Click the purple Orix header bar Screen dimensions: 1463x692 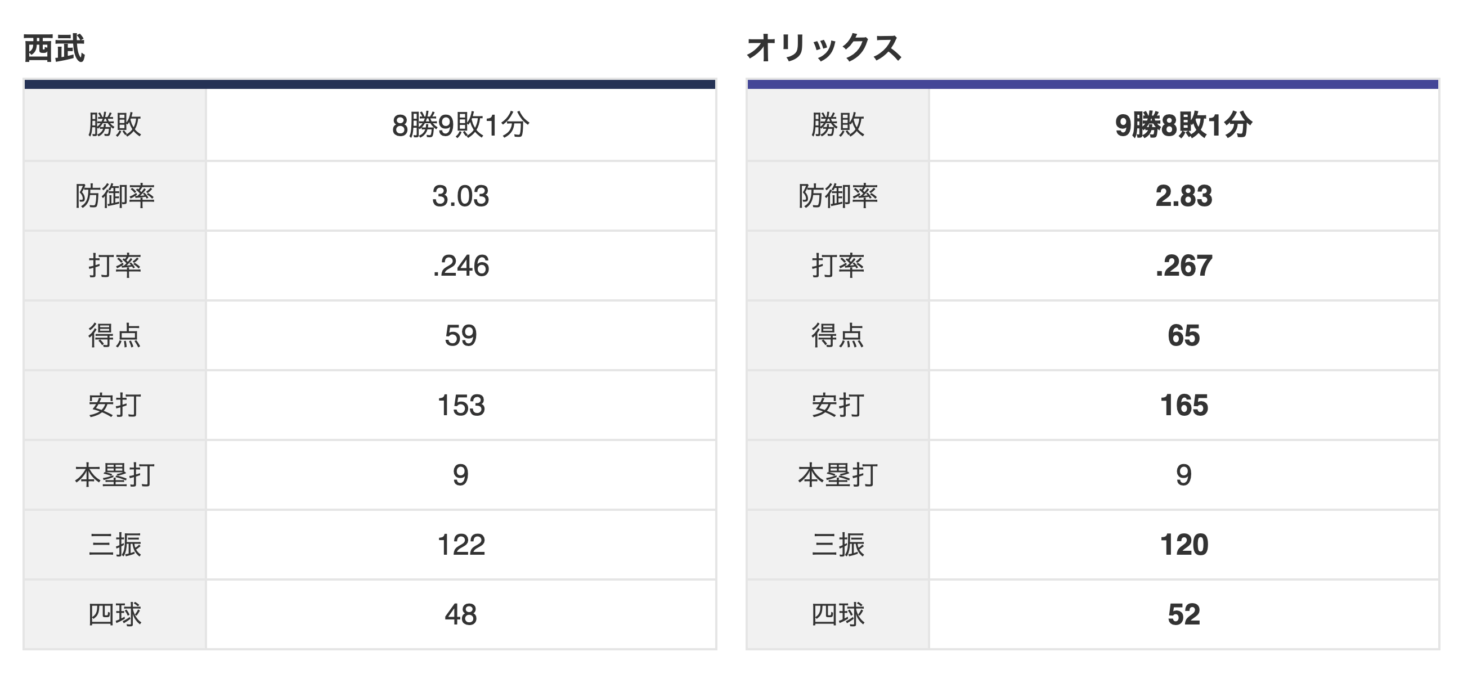(x=1093, y=84)
